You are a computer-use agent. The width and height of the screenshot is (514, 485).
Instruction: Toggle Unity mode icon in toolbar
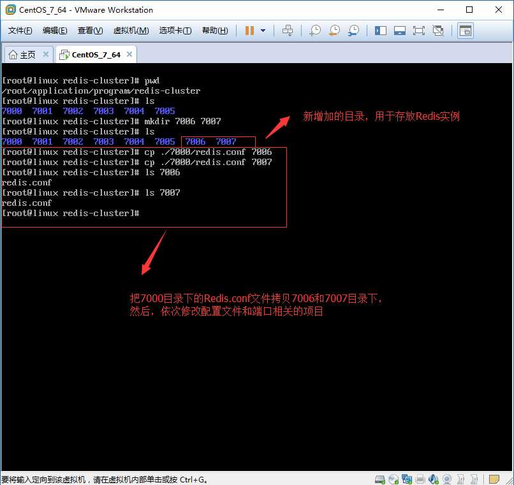438,31
